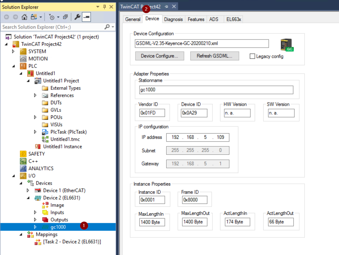Viewport: 339px width, 255px height.
Task: Click the Collapse All icon in Solution Explorer
Action: [x=65, y=17]
